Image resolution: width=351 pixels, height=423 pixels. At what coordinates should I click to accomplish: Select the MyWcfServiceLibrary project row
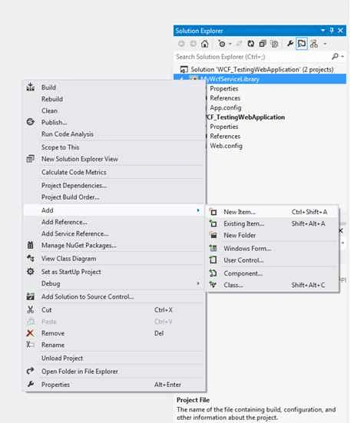pyautogui.click(x=260, y=79)
